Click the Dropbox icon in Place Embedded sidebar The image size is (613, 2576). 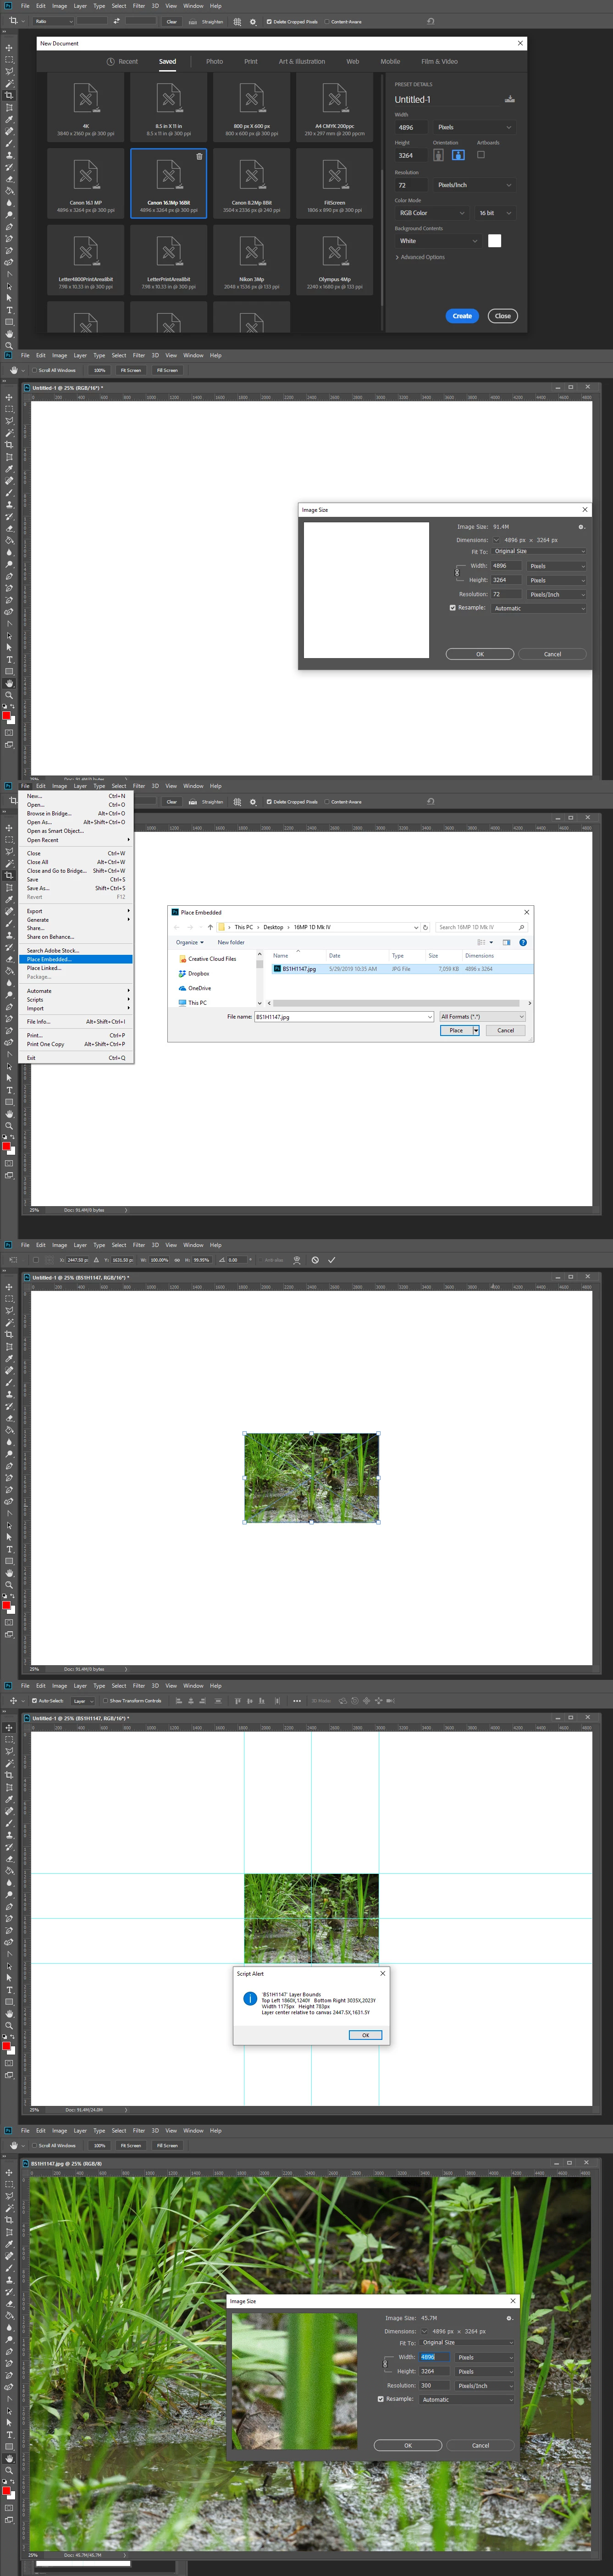(182, 973)
